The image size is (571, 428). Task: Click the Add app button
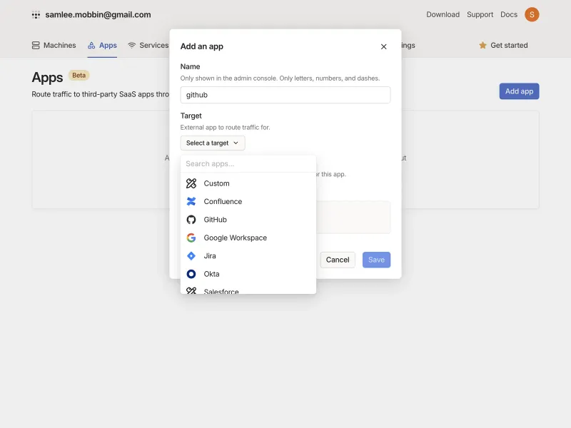click(x=520, y=91)
